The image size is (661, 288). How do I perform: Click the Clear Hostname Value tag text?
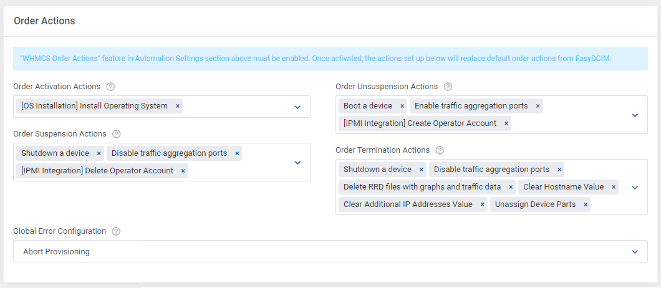563,187
